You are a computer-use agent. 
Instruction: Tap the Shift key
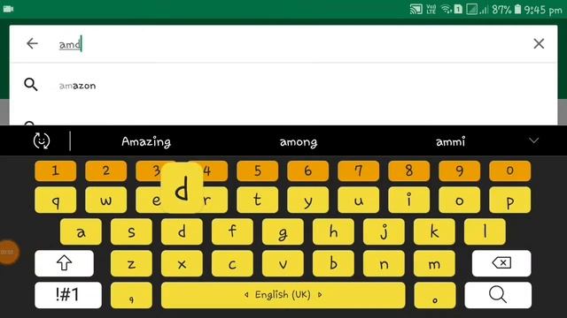coord(64,263)
